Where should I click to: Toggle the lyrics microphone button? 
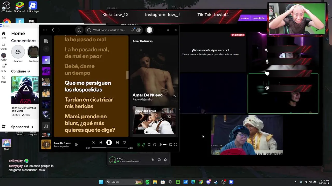143,145
